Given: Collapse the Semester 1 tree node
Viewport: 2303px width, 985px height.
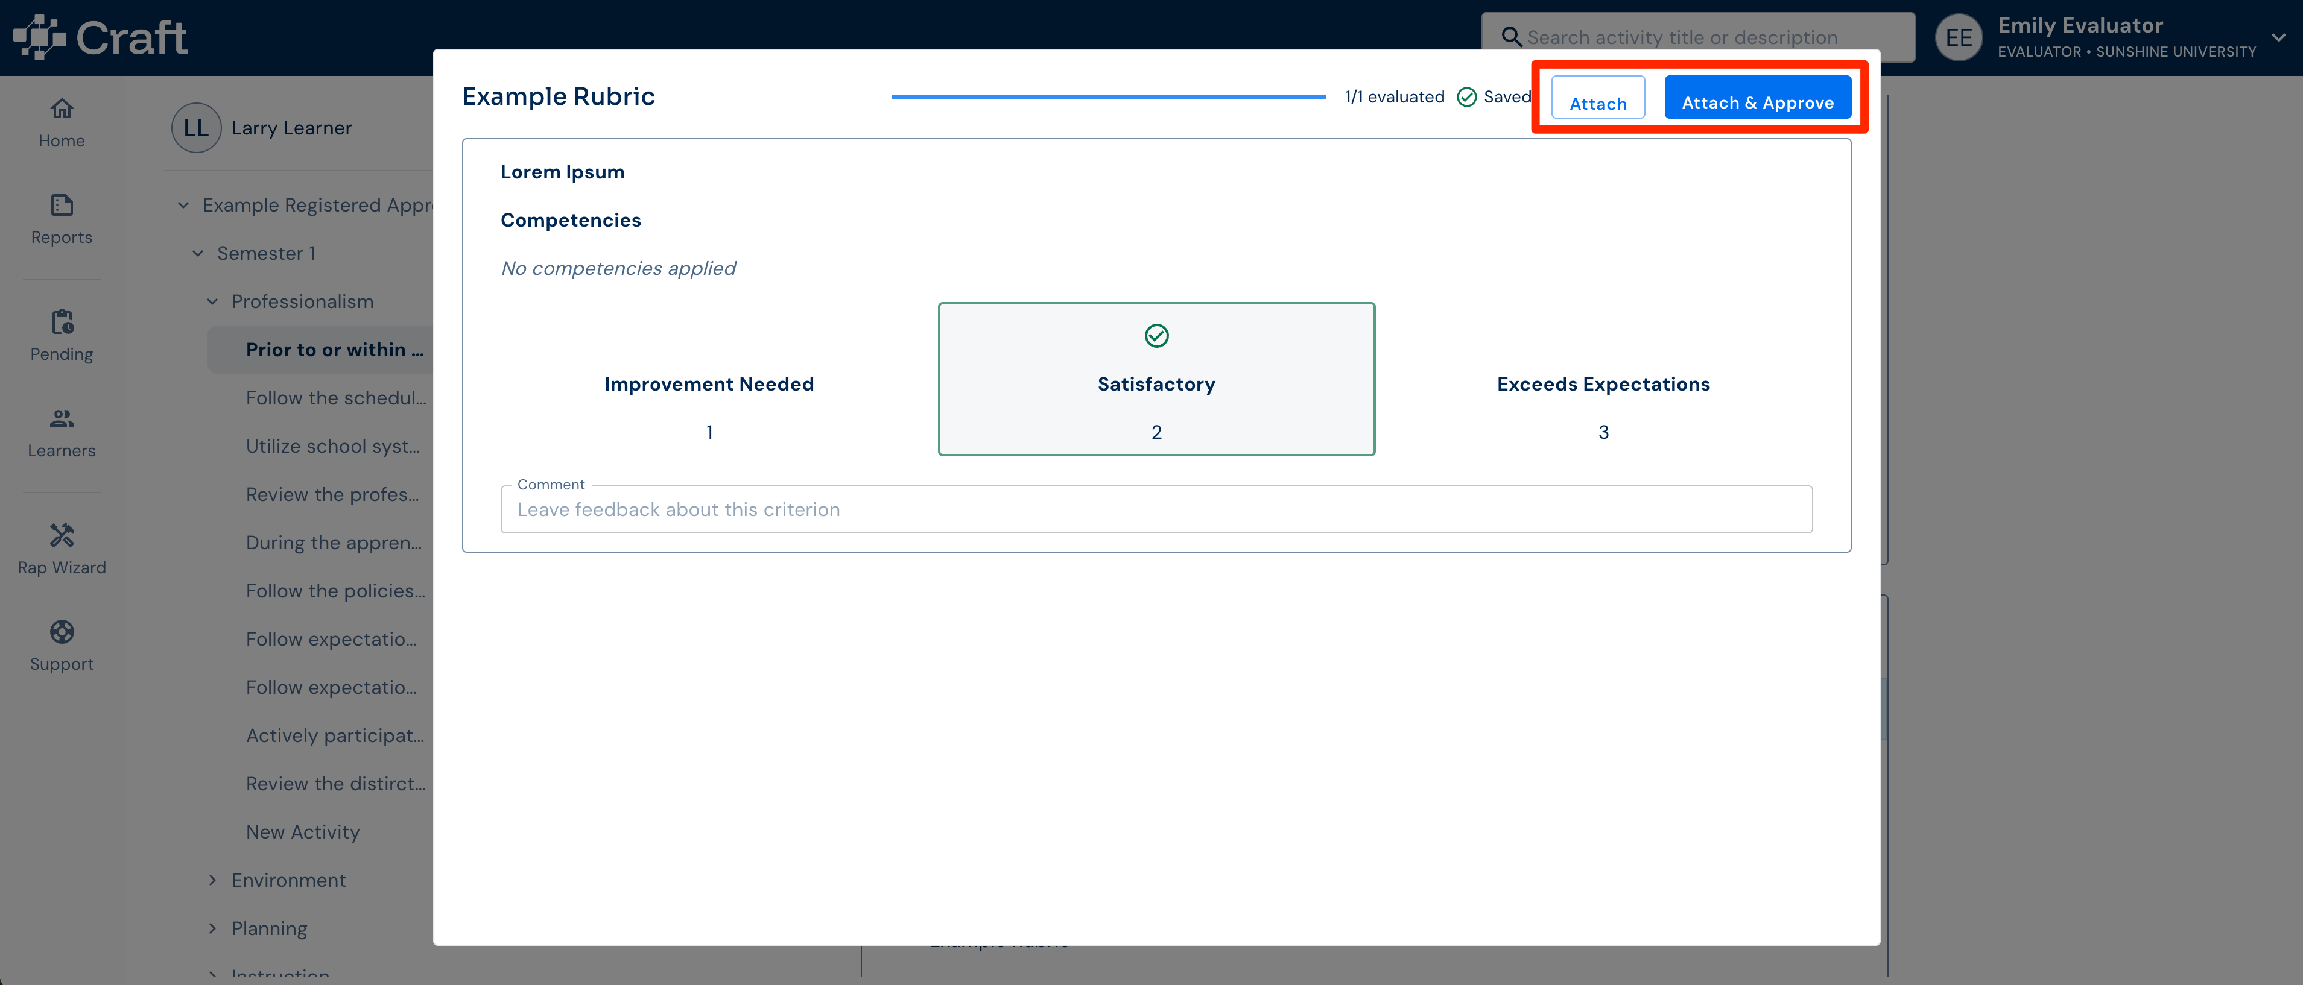Looking at the screenshot, I should click(198, 253).
